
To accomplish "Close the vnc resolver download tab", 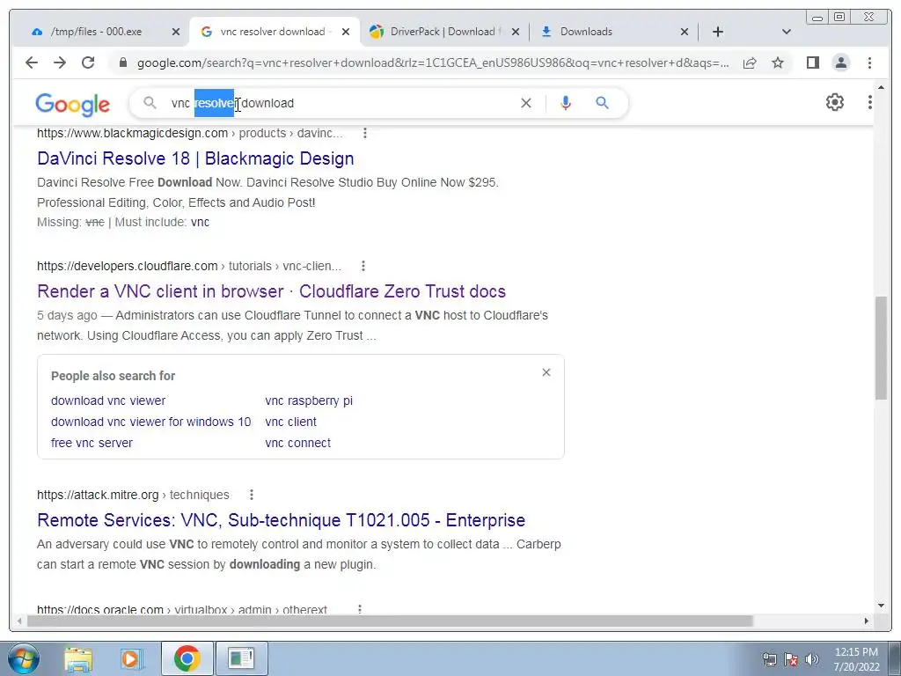I will [345, 32].
